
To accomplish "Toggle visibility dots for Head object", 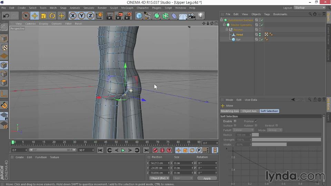I will click(260, 34).
